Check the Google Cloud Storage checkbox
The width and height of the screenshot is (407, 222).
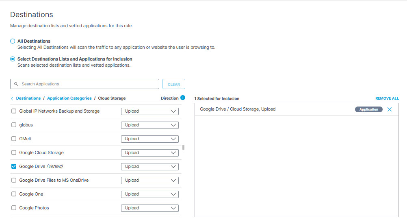[14, 152]
